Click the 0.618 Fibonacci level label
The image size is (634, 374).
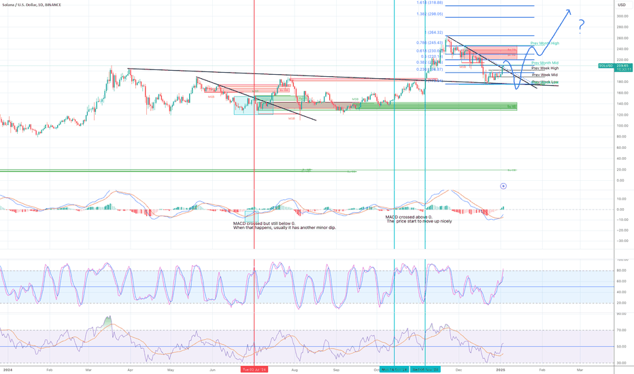click(429, 51)
